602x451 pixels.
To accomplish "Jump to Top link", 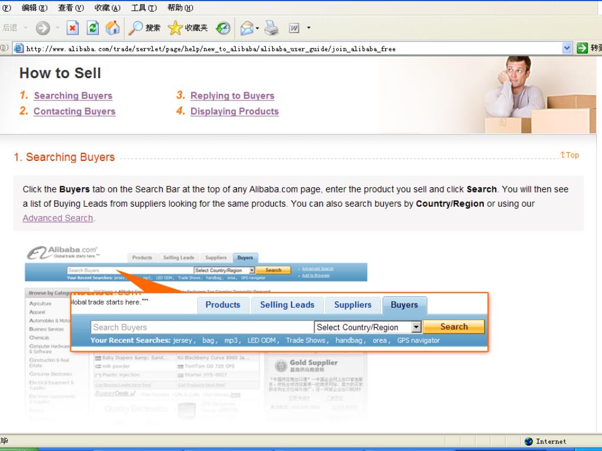I will [569, 155].
